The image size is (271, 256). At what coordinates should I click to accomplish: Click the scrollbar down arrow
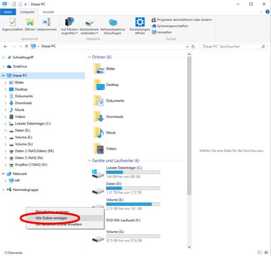pos(189,247)
